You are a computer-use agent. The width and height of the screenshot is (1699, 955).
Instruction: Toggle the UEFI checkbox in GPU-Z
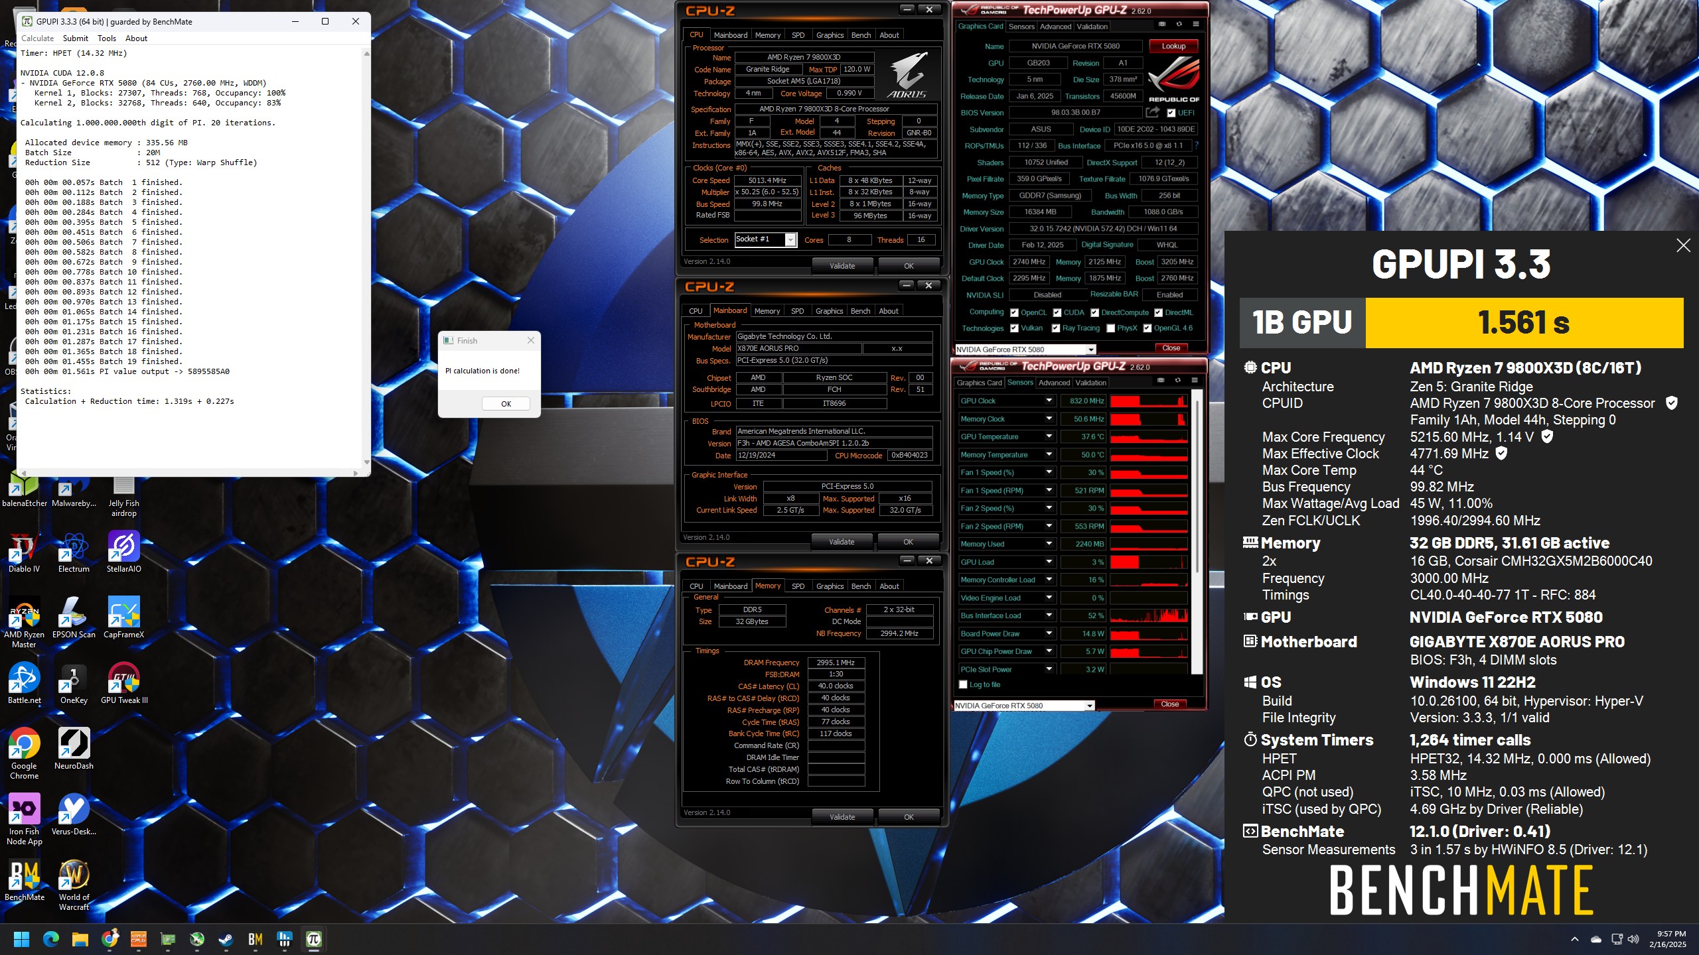[x=1171, y=113]
